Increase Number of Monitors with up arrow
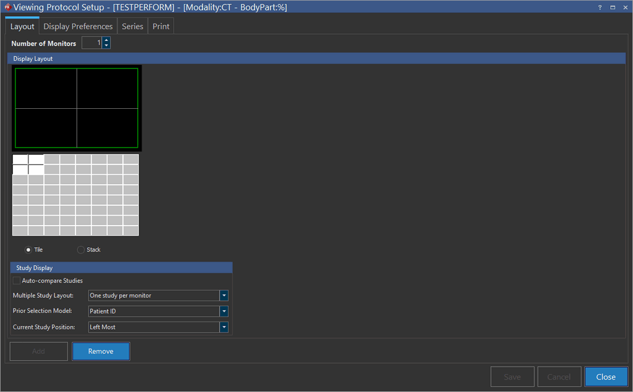Screen dimensions: 633x392 tap(106, 40)
